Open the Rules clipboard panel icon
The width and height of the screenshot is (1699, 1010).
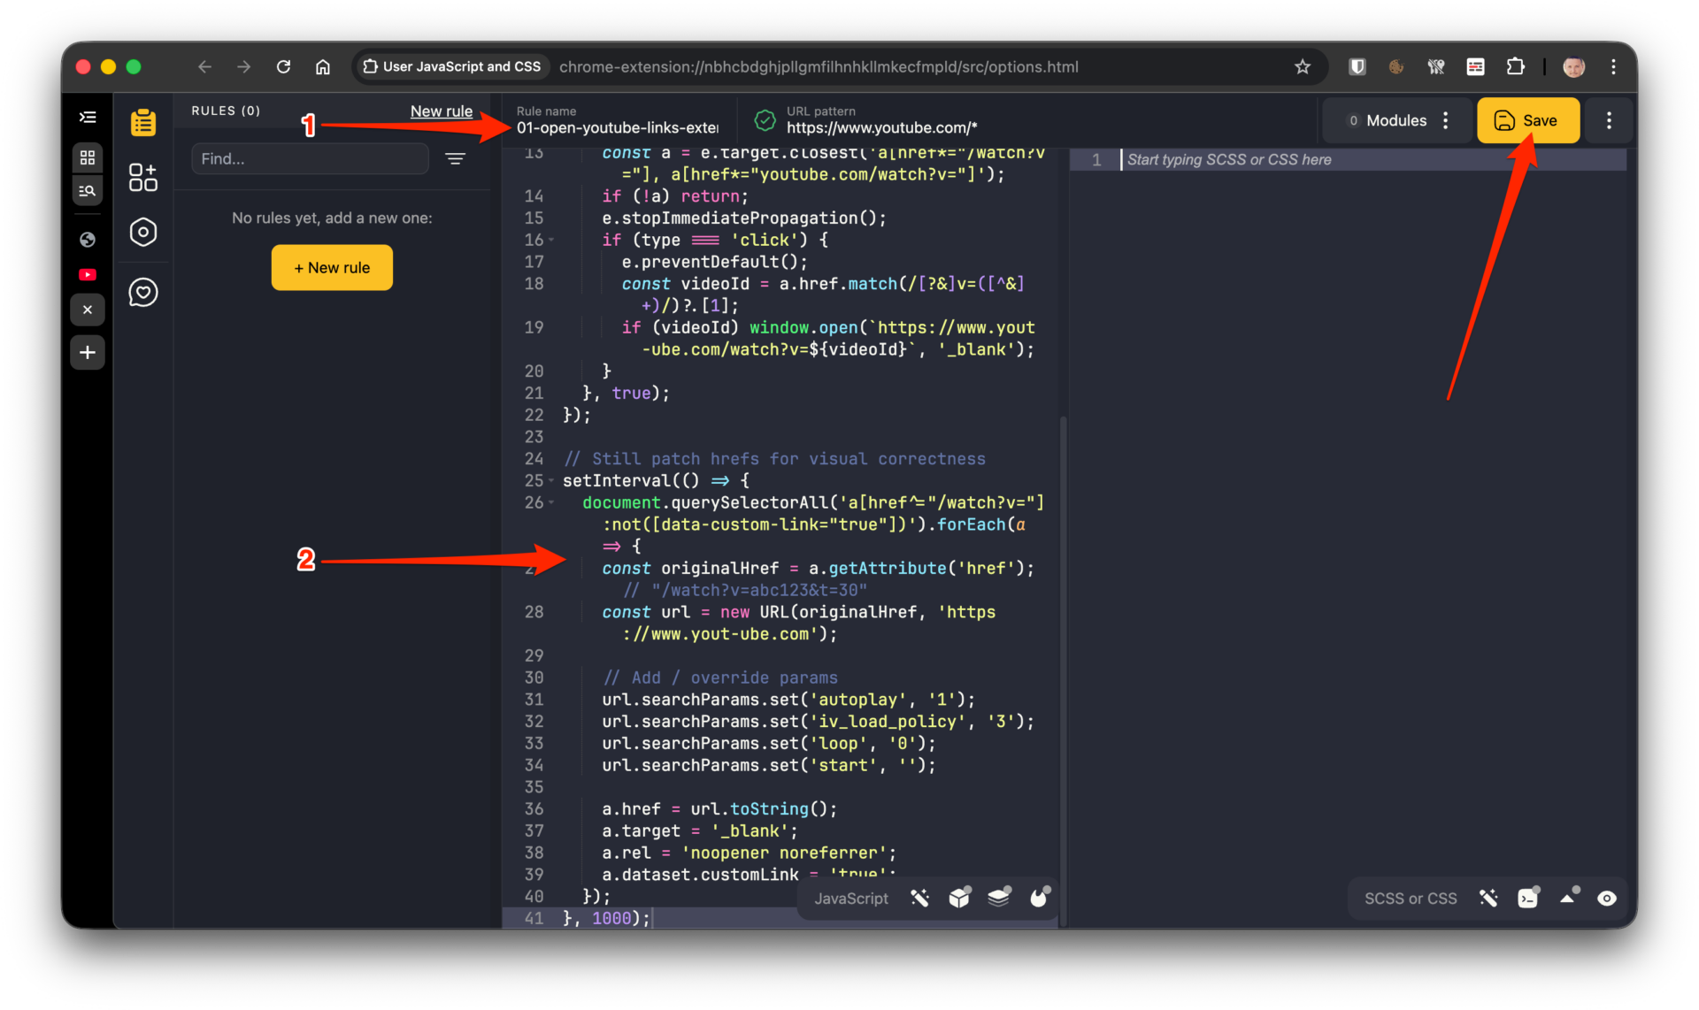tap(143, 122)
